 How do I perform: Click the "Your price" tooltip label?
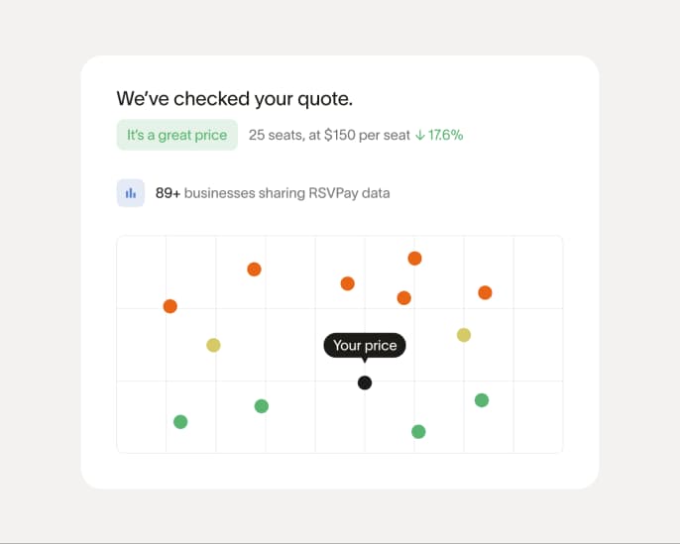click(365, 345)
